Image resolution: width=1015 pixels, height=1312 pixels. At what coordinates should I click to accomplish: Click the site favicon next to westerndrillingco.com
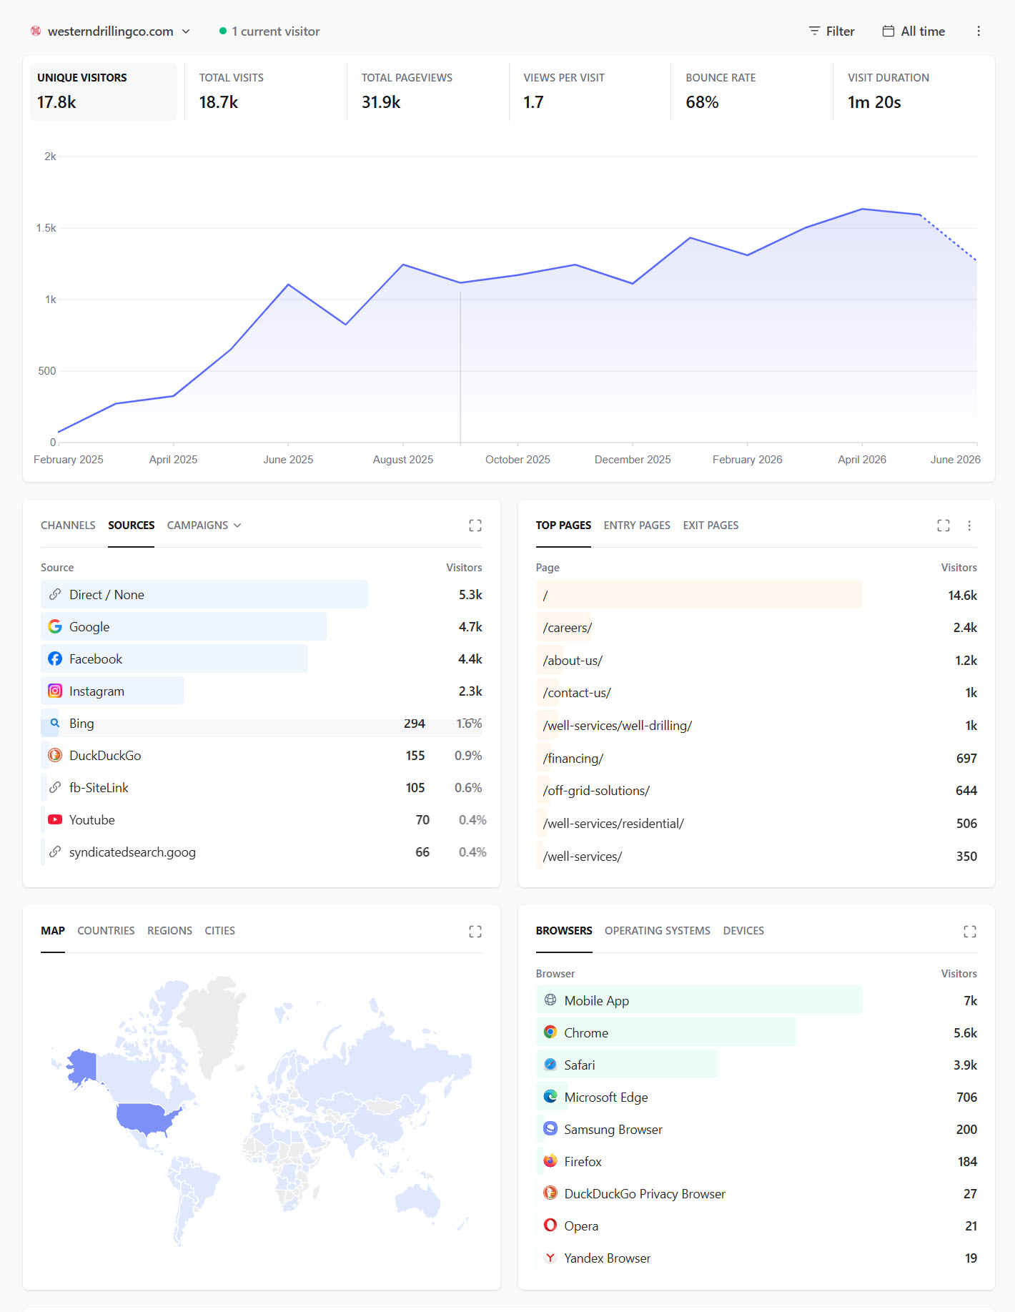(36, 31)
